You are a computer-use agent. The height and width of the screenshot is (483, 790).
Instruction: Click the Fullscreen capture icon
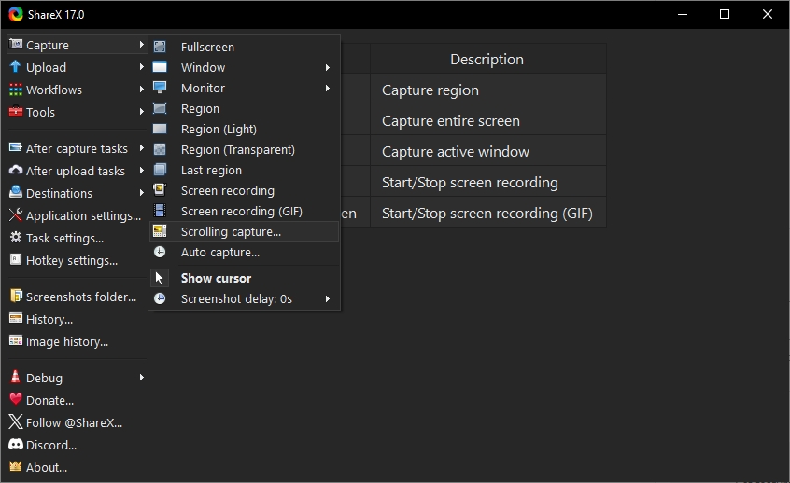coord(160,47)
